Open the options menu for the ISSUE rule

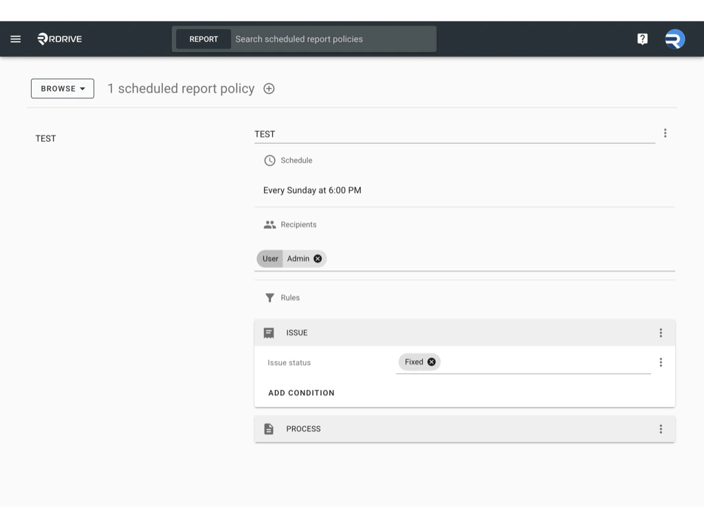tap(661, 332)
